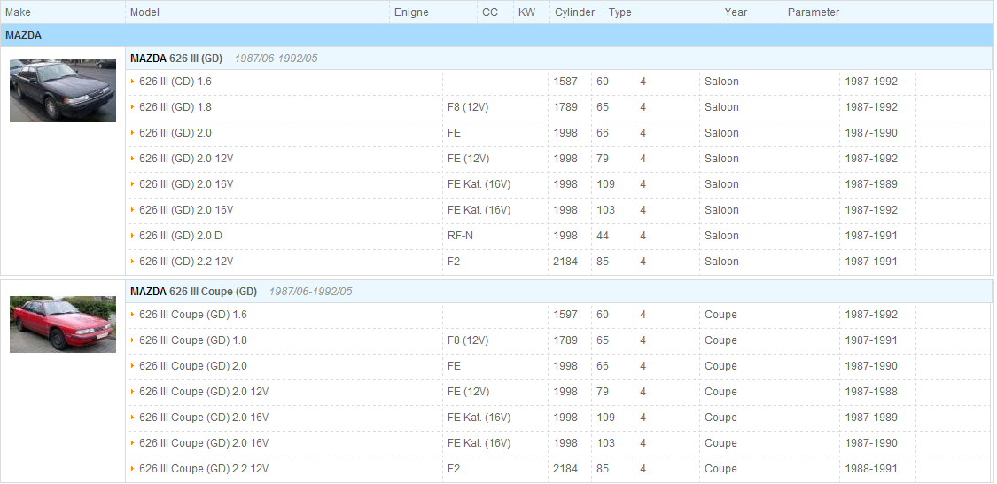Click Saloon type in the 626 III (GD) 1.6 row

721,82
